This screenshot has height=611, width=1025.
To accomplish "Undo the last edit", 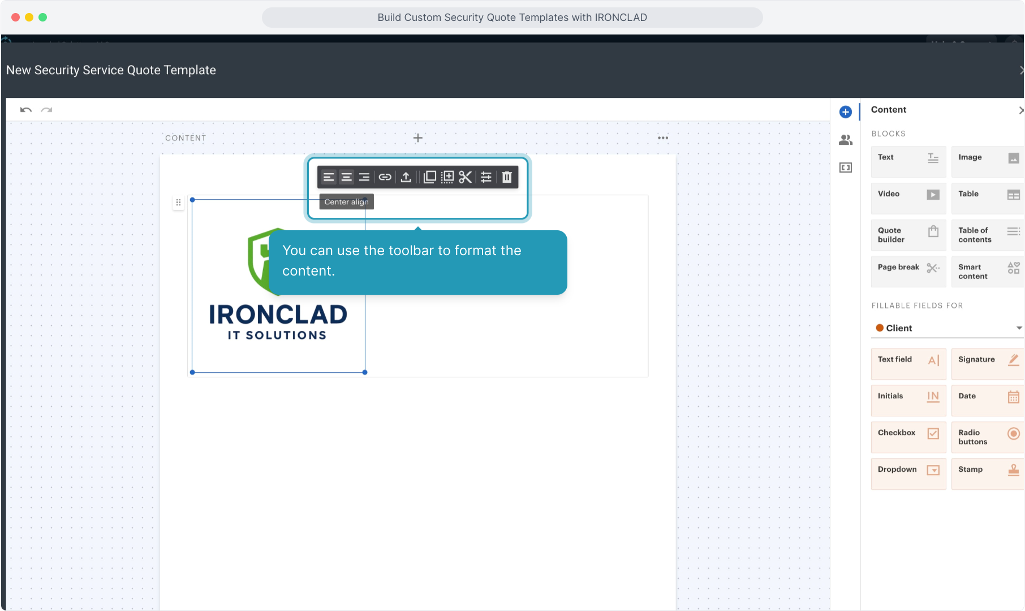I will pyautogui.click(x=26, y=110).
